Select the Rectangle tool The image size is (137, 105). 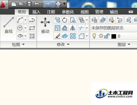(x=32, y=28)
